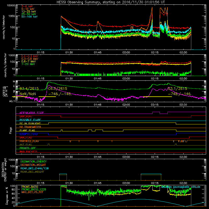This screenshot has width=209, height=209.
Task: Click the PARTICLE_FLAG label
Action: click(29, 141)
